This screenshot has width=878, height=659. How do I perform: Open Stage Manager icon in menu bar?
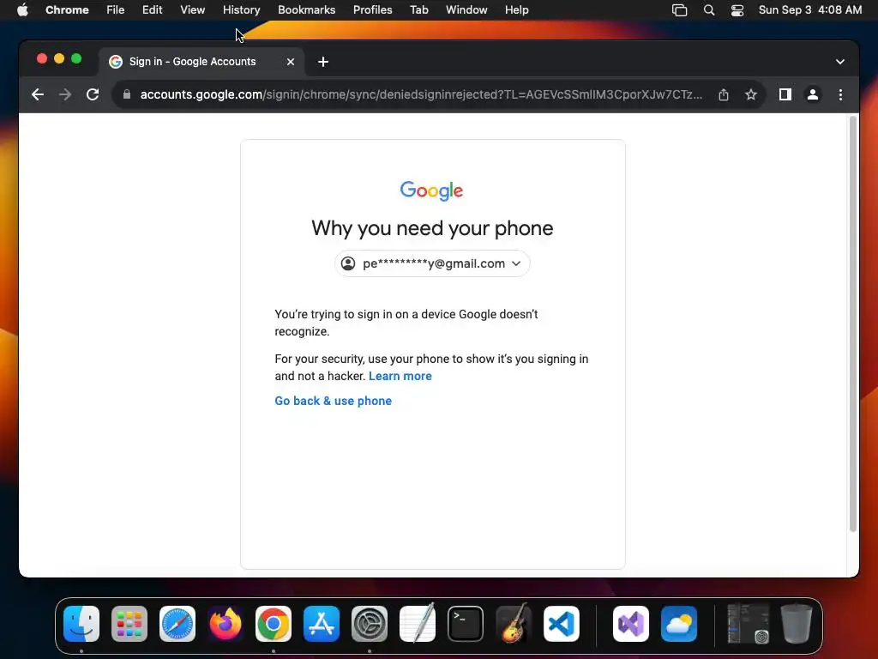click(679, 10)
